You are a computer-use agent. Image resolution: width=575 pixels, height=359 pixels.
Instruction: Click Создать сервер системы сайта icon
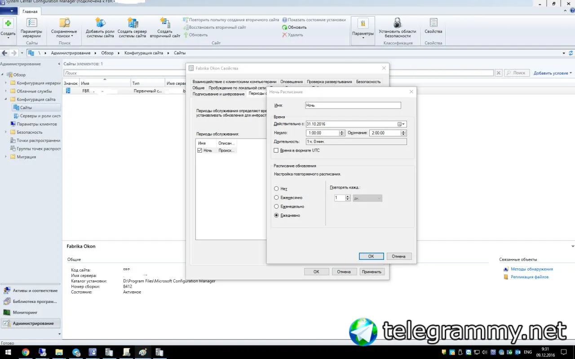[132, 28]
